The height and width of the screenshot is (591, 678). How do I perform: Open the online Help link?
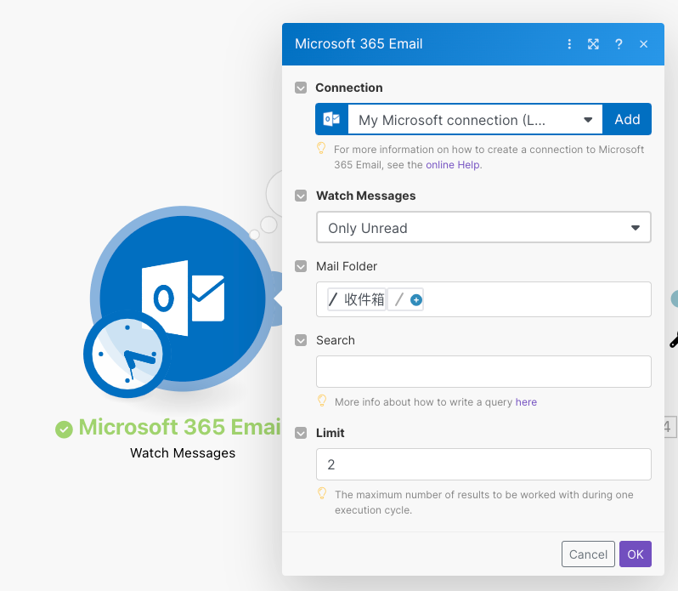point(453,165)
